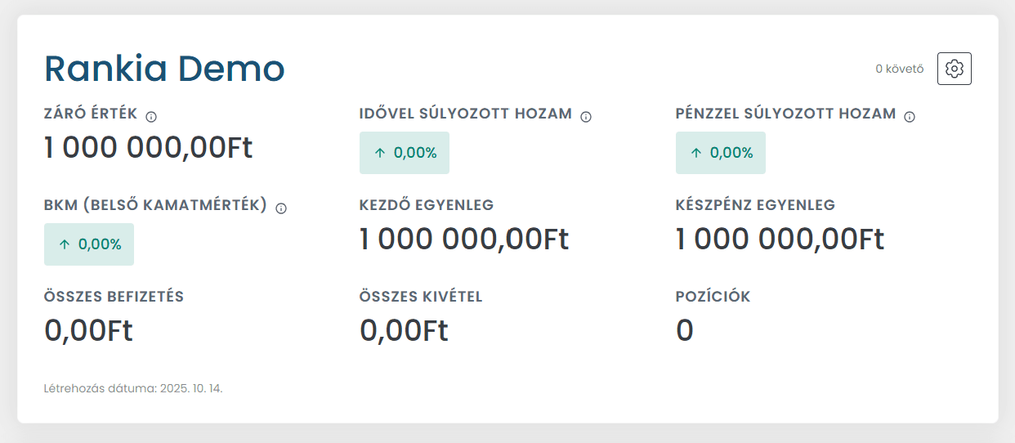
Task: Show info for Idővel súlyozott hozam
Action: coord(585,117)
